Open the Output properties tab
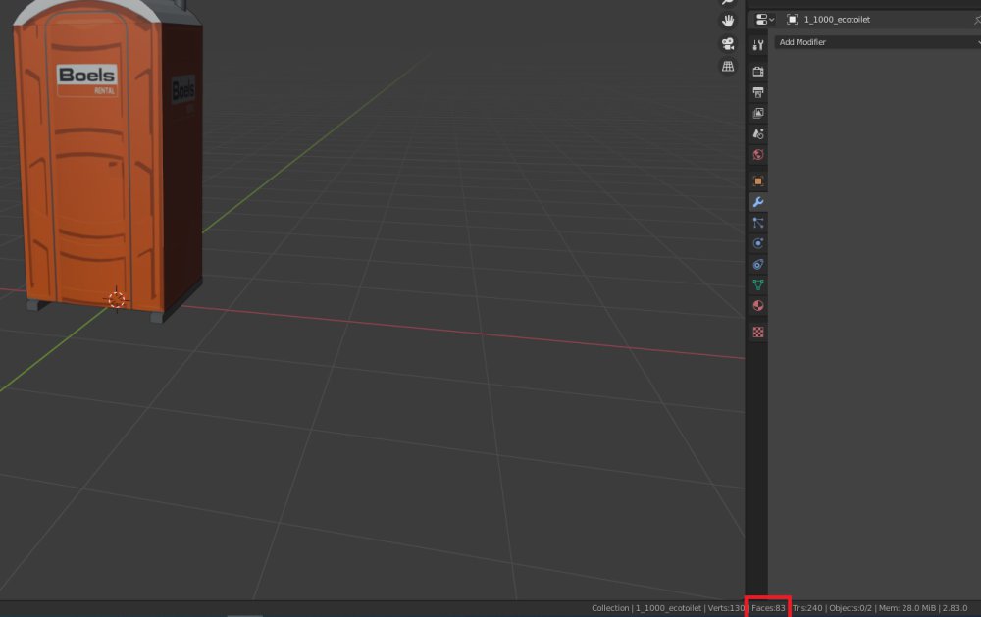 (758, 92)
